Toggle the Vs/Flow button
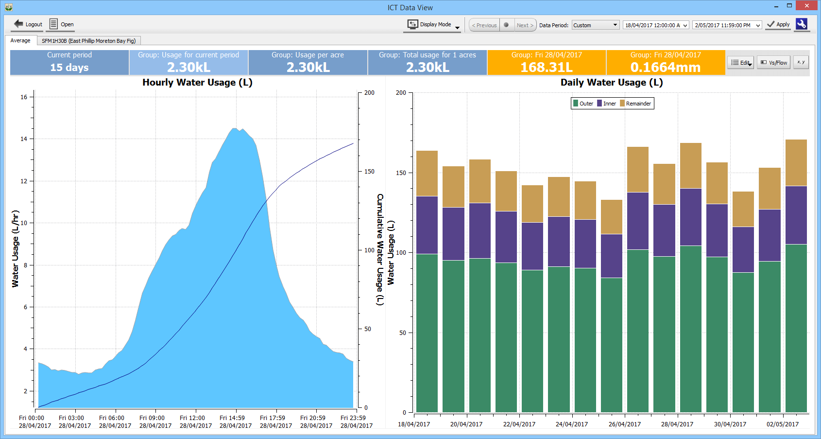Viewport: 821px width, 439px height. (773, 62)
